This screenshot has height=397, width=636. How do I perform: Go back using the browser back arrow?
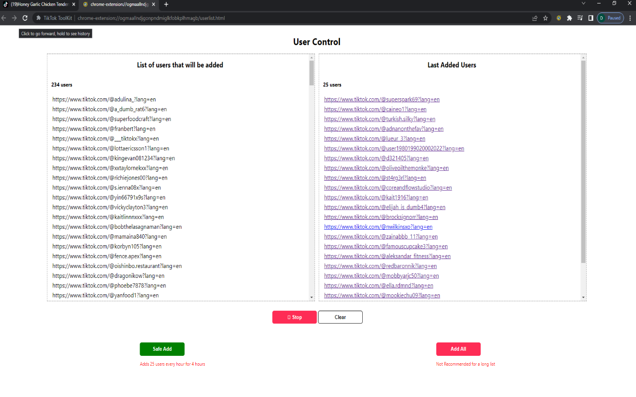(4, 18)
